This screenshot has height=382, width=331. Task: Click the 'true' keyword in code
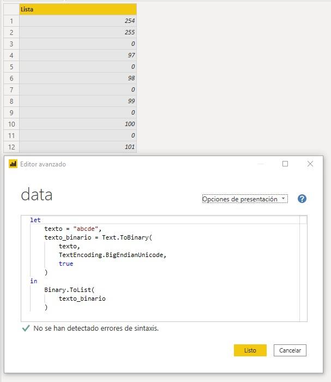click(x=66, y=264)
